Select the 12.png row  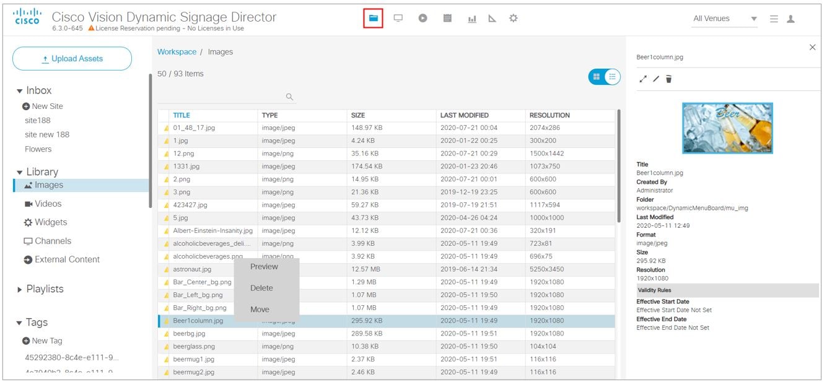coord(387,154)
